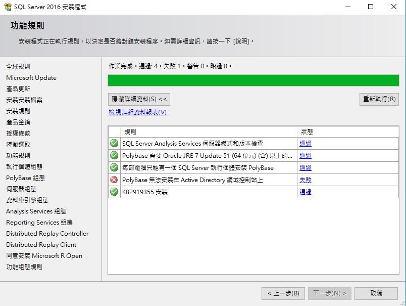This screenshot has width=406, height=306.
Task: Click the status summary 作業完成 text
Action: pos(170,66)
